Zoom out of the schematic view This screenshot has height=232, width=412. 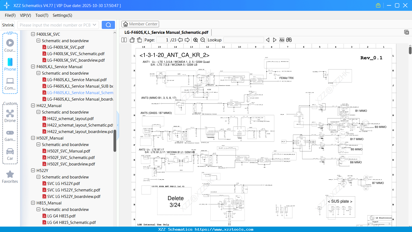click(x=202, y=40)
